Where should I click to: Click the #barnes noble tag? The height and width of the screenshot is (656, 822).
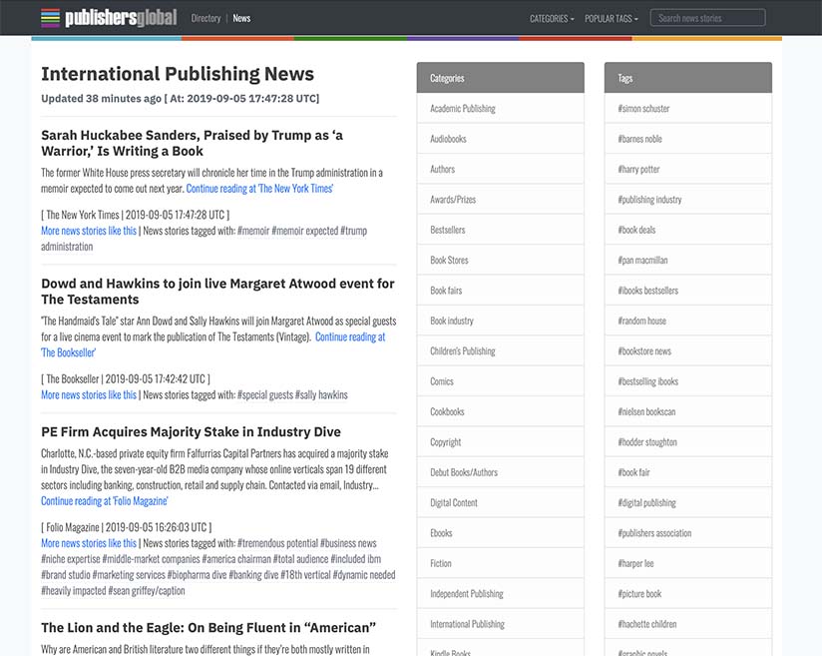click(687, 139)
